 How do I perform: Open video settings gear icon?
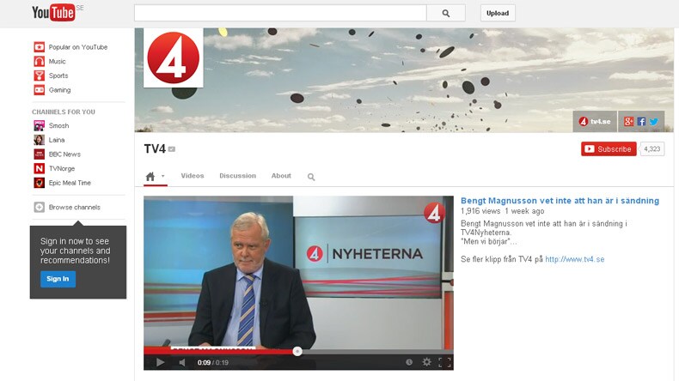(426, 362)
